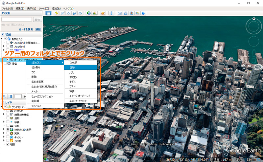Check the Auckland folder checkbox
This screenshot has height=162, width=263.
click(x=8, y=46)
